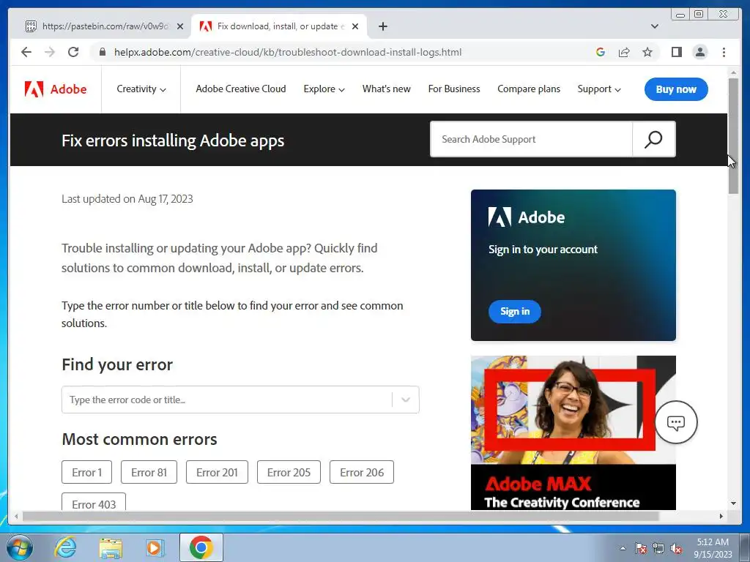Select the Error 205 chip
The image size is (750, 562).
tap(289, 472)
